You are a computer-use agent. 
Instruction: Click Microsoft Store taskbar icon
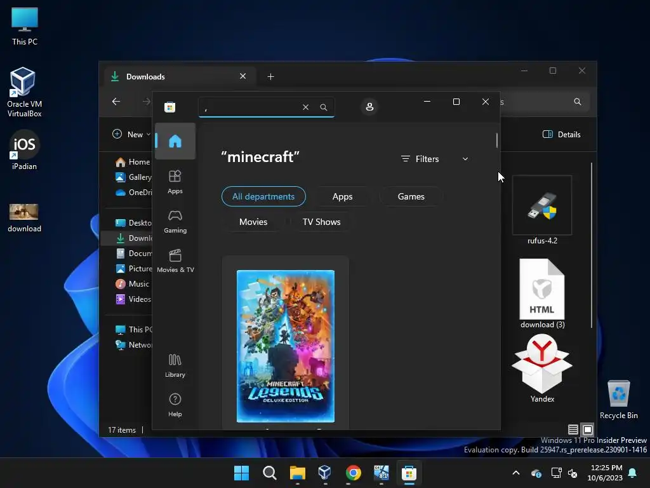(409, 473)
